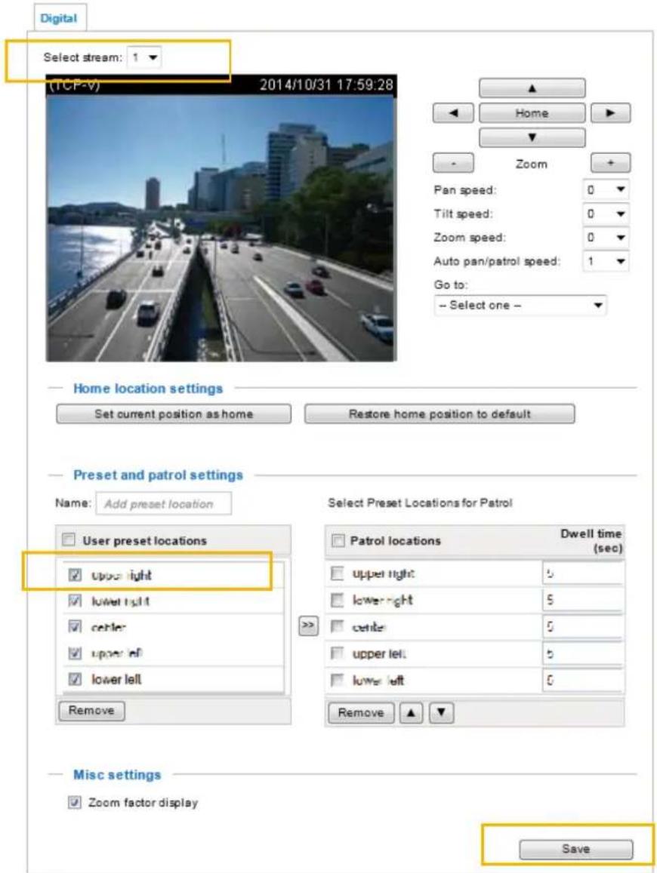Open the Pan speed dropdown

pyautogui.click(x=605, y=190)
